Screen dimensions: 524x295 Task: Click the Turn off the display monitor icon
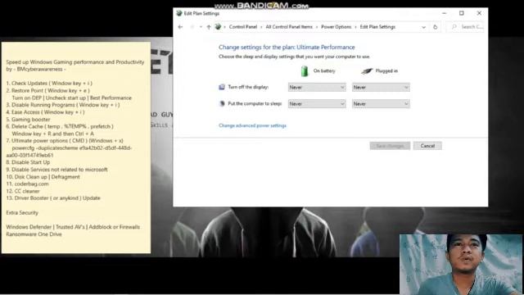(x=222, y=87)
